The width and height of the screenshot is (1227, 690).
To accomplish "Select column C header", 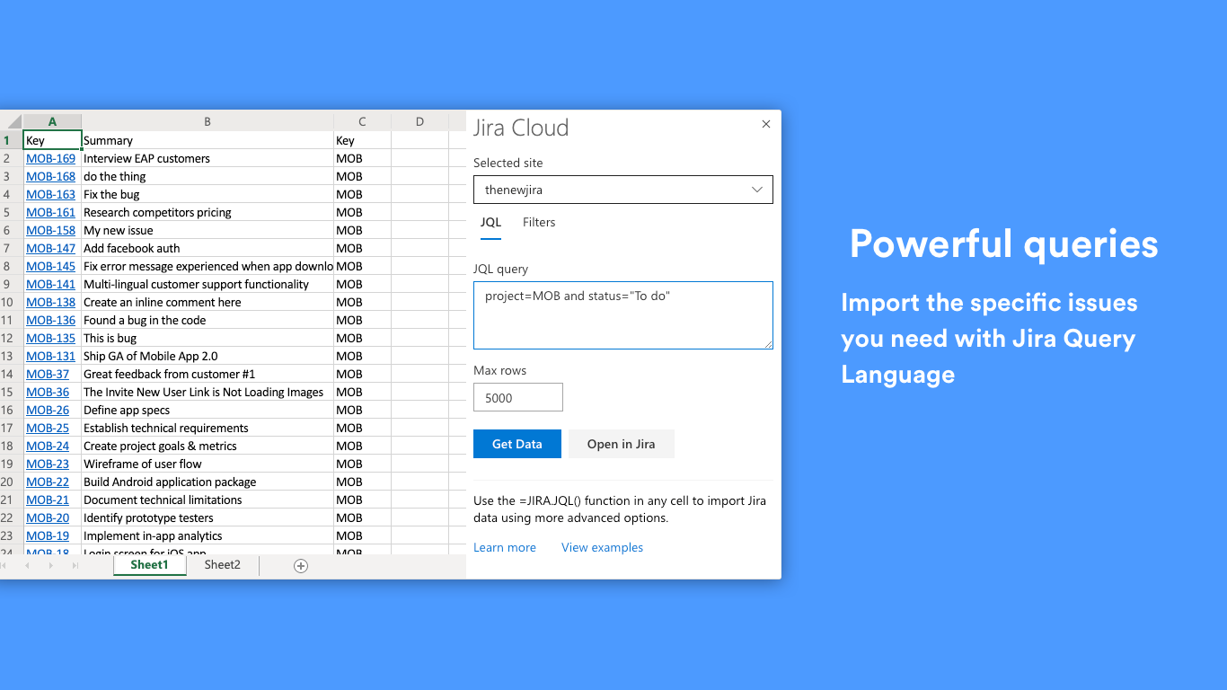I will [x=362, y=121].
